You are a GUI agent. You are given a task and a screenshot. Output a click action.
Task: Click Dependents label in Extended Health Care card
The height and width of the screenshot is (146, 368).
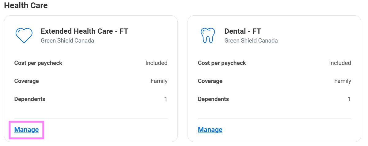[29, 99]
